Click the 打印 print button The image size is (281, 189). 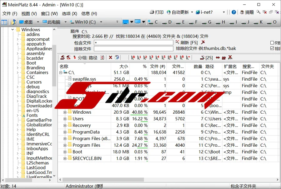click(x=157, y=12)
